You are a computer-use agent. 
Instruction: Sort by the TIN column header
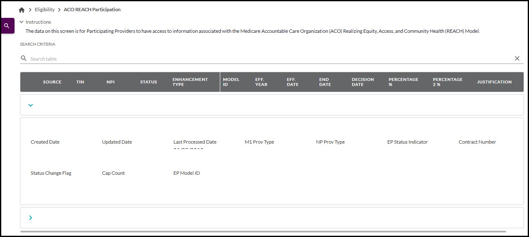coord(80,82)
